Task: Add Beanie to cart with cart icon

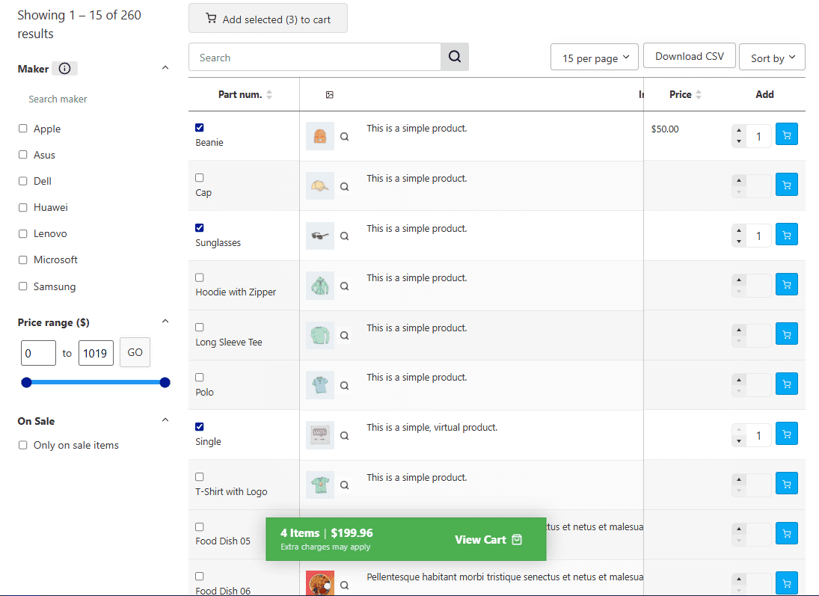Action: click(x=786, y=135)
